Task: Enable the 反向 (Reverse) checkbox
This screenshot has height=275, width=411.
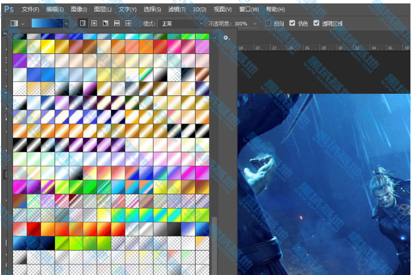Action: (268, 23)
